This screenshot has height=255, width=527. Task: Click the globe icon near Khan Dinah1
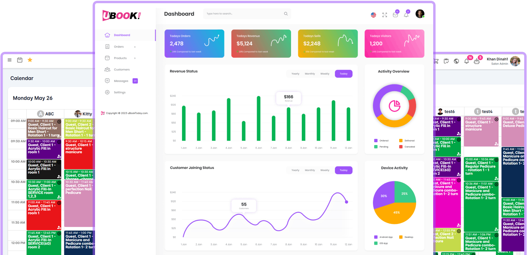pos(456,61)
